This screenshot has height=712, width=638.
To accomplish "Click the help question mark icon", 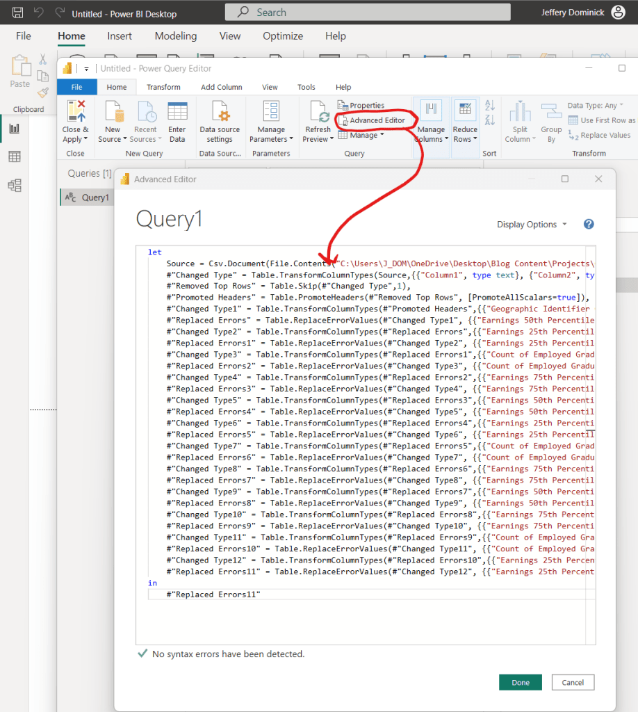I will [x=589, y=224].
